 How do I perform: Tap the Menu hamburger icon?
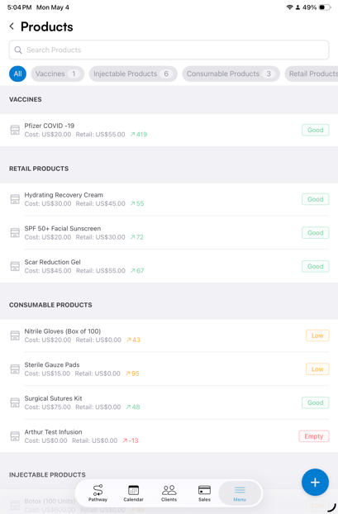[x=240, y=490]
